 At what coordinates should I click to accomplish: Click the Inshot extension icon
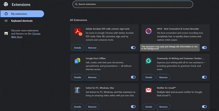pyautogui.click(x=77, y=91)
